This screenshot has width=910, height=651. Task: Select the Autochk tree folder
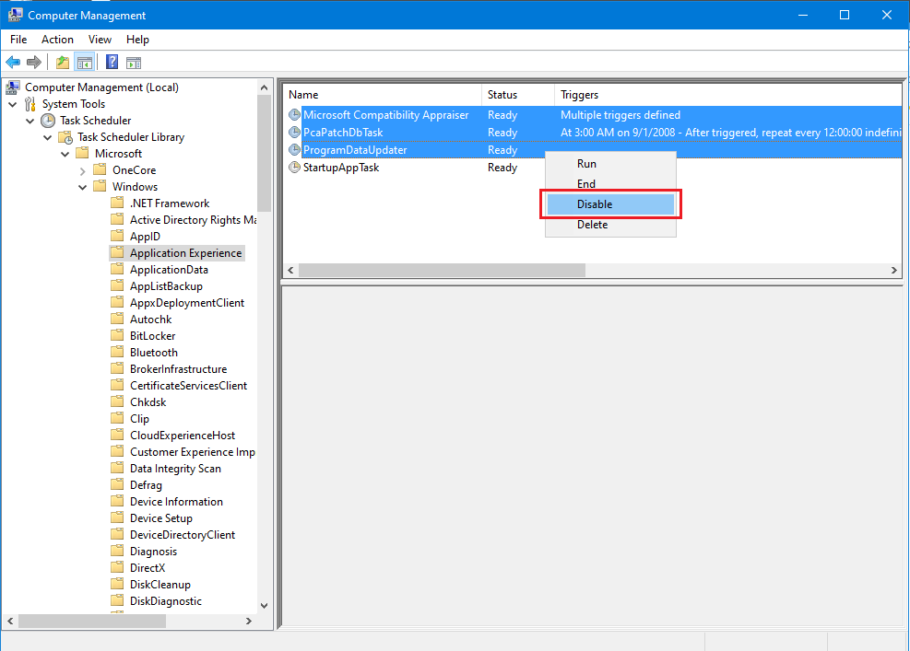[x=151, y=319]
